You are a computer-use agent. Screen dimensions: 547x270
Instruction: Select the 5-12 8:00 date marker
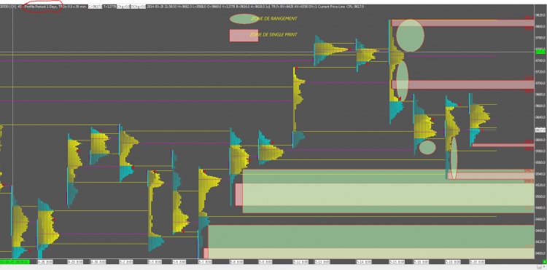coord(300,261)
